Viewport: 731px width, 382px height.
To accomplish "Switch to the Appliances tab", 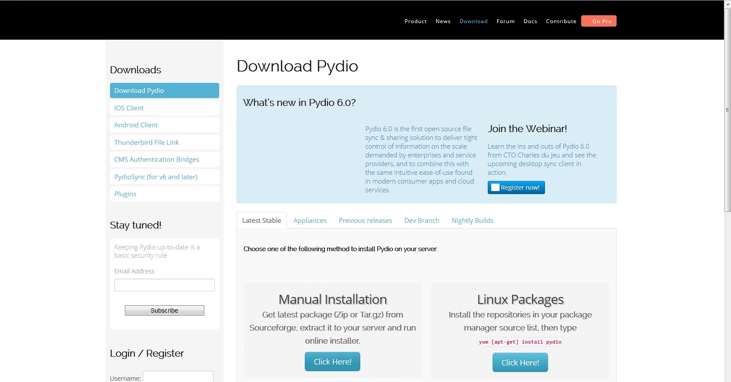I will tap(310, 220).
